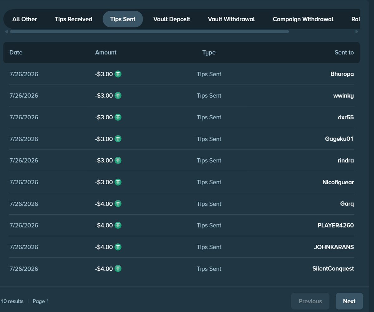Click Tips Sent type in Nicofiguear row
This screenshot has height=312, width=374.
[209, 182]
